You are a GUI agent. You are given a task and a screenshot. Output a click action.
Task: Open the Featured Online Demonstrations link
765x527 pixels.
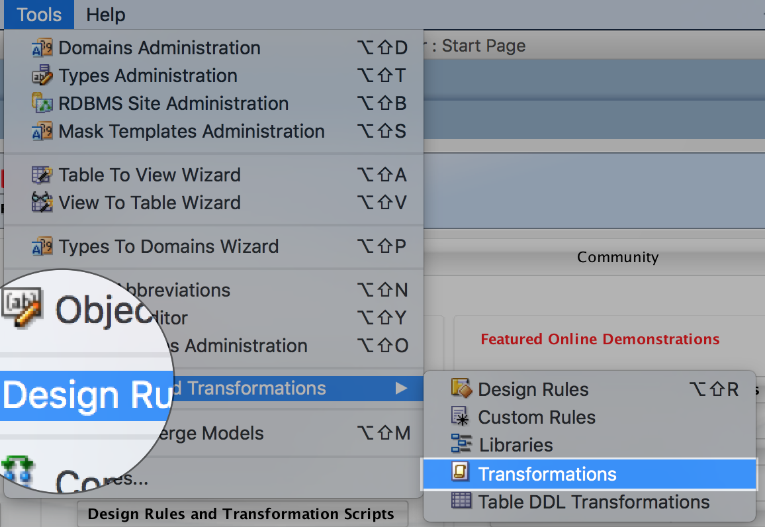(x=600, y=339)
